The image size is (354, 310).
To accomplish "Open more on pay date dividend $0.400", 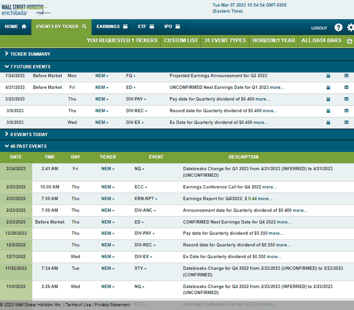I will pos(263,99).
